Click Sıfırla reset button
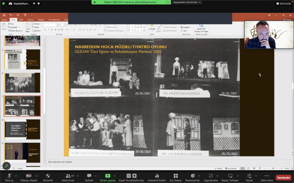294x183 pixels. [36, 27]
